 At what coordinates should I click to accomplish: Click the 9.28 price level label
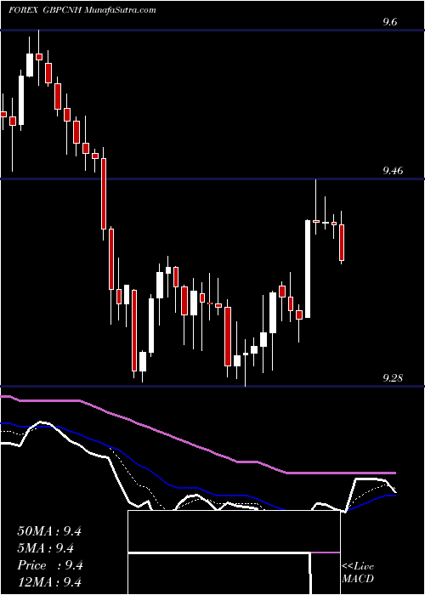click(393, 378)
